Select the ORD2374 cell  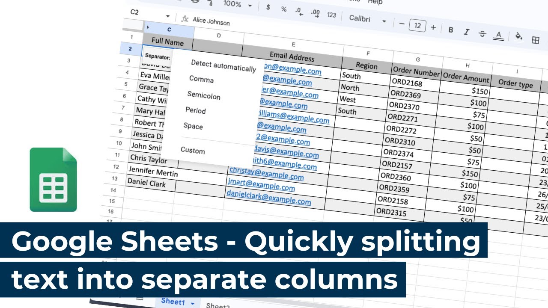point(406,153)
